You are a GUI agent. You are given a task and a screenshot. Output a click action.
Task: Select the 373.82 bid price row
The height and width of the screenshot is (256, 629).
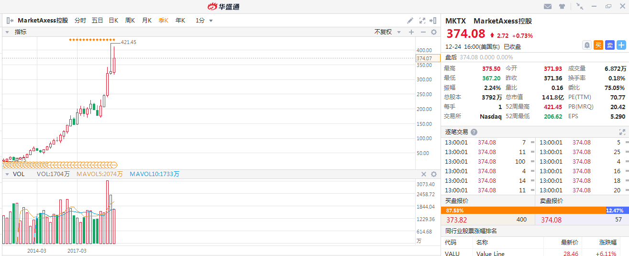coord(488,220)
